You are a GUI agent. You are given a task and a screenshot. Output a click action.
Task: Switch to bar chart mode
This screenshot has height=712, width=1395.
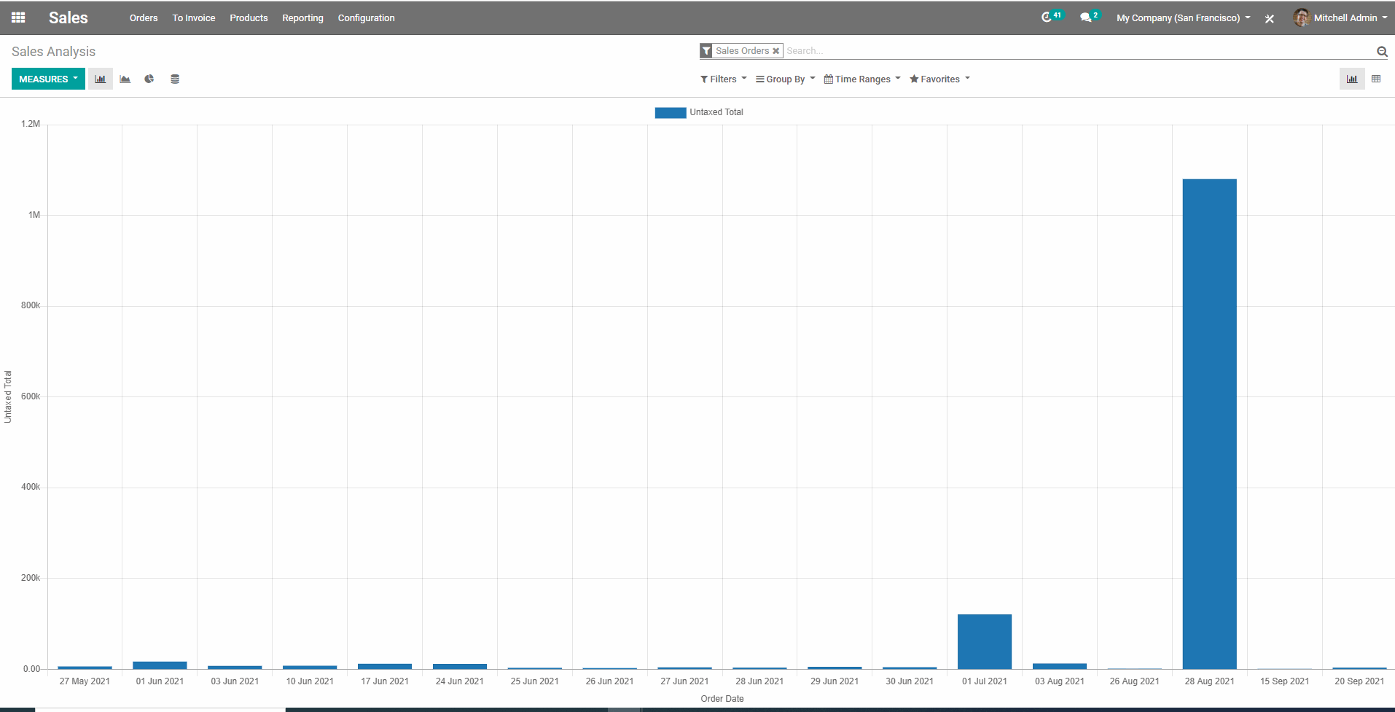[x=101, y=79]
